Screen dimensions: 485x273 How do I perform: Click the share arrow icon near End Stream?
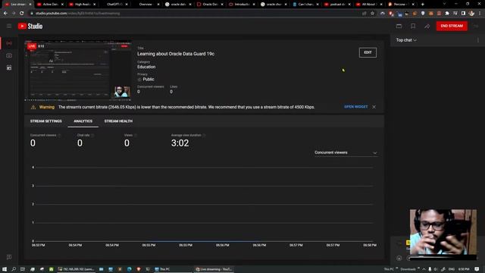[x=427, y=27]
